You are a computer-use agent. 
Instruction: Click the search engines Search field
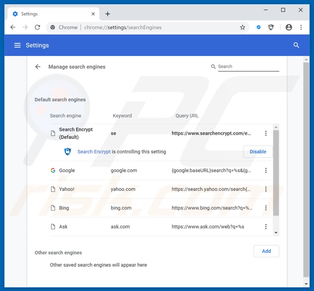(x=248, y=66)
